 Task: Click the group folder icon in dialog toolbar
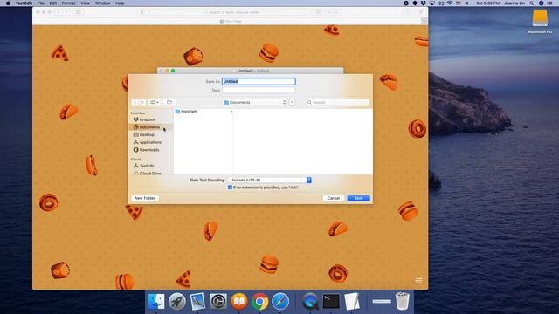point(169,102)
